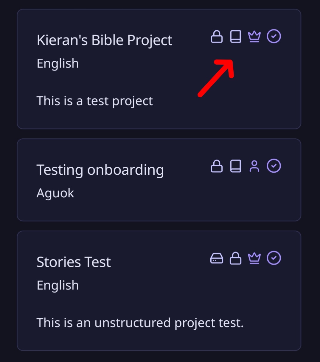Open the Stories Test project title
The width and height of the screenshot is (320, 362).
pos(74,262)
